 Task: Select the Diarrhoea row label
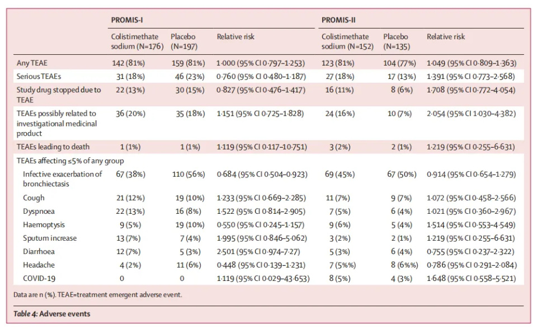pyautogui.click(x=39, y=251)
